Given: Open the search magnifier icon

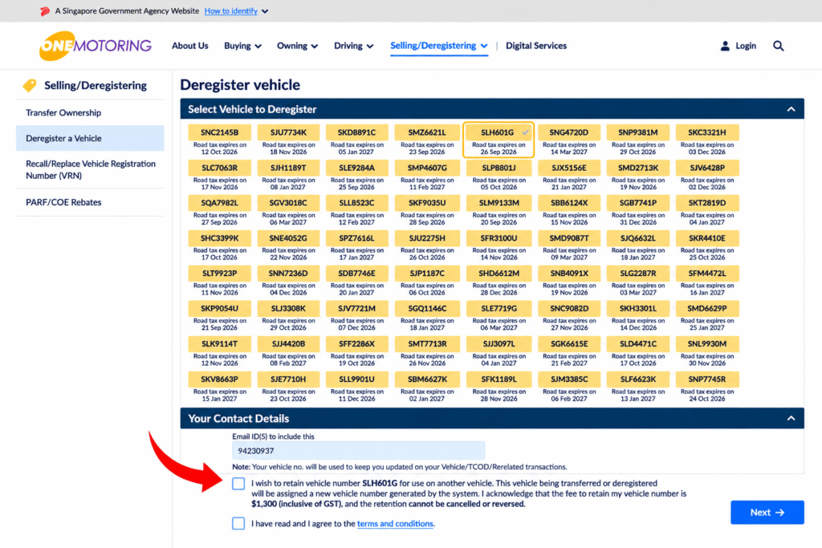Looking at the screenshot, I should [779, 46].
